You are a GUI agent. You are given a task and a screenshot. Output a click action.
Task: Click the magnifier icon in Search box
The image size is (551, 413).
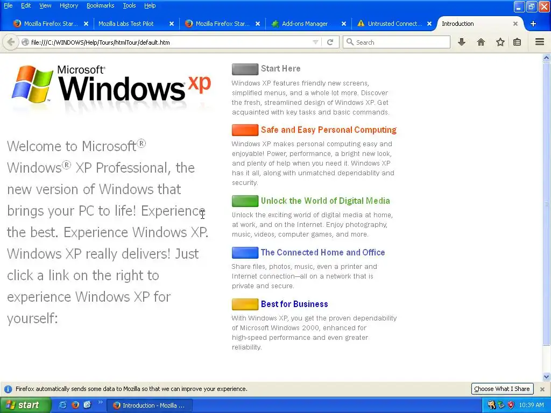coord(350,42)
